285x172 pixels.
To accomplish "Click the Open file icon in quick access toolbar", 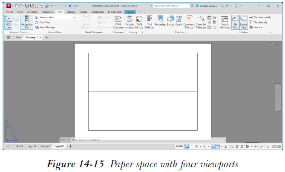I will (x=22, y=6).
